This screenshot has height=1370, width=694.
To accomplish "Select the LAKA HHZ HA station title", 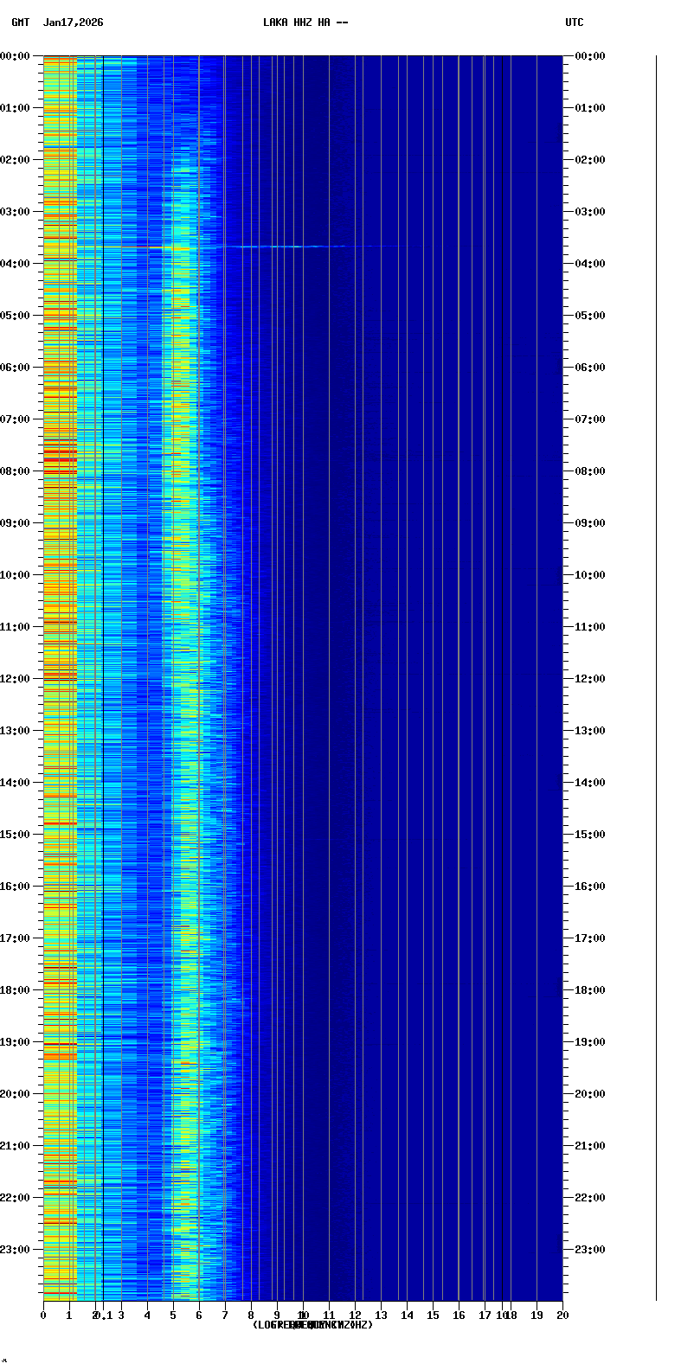I will coord(305,22).
